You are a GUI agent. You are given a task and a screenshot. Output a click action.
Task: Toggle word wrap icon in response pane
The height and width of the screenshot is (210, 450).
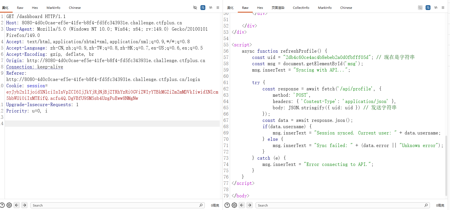(x=428, y=8)
